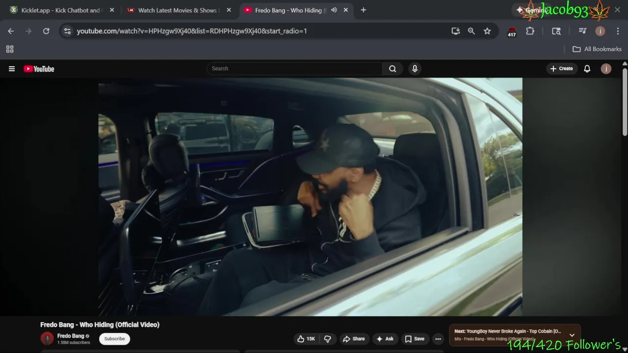The image size is (628, 353).
Task: Click the page vertical scrollbar
Action: [x=625, y=102]
